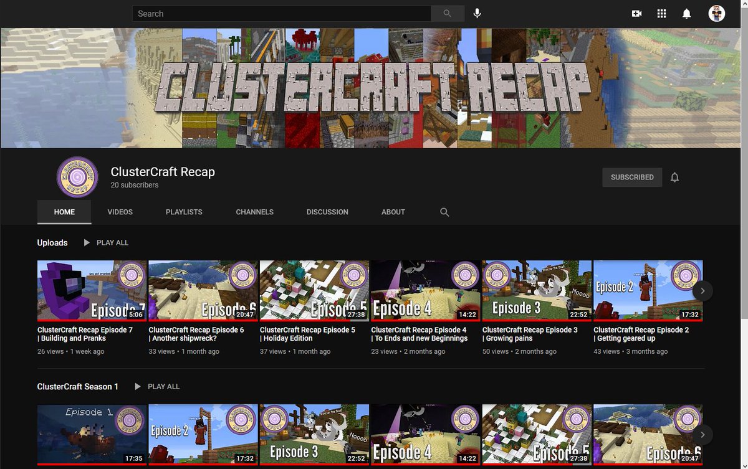
Task: Play all ClusterCraft Season 1 videos
Action: tap(157, 386)
